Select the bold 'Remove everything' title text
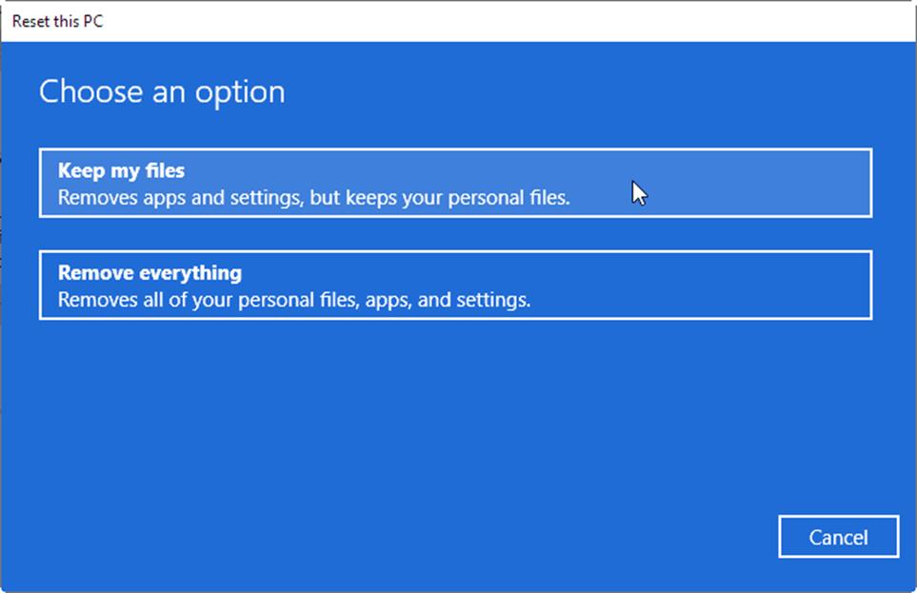917x593 pixels. point(150,273)
